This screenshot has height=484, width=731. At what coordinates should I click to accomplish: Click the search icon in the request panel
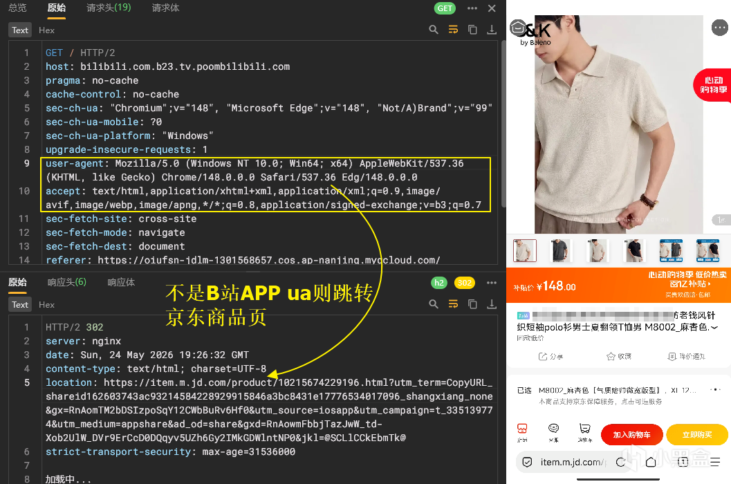(434, 30)
